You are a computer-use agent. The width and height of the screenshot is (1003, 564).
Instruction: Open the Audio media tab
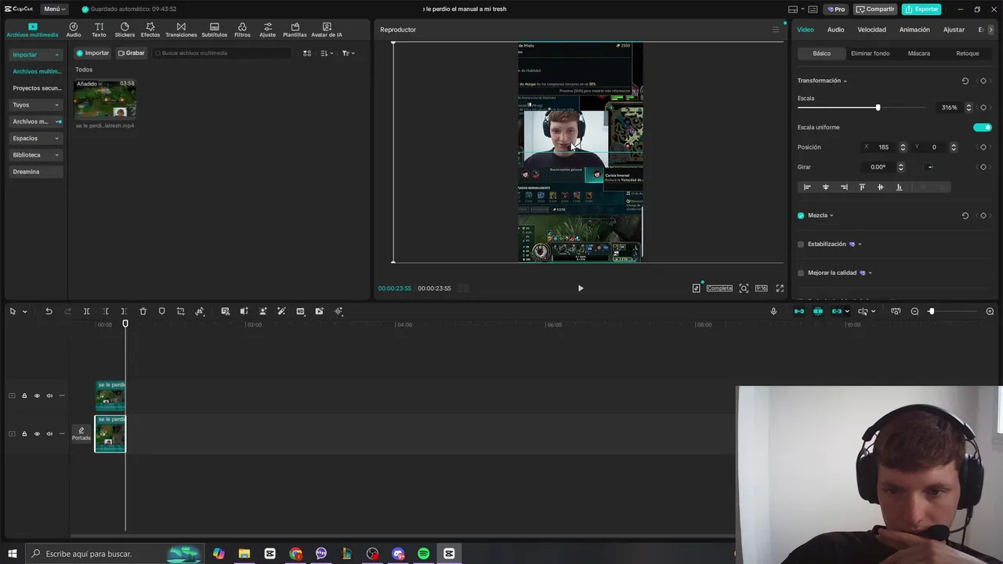click(x=74, y=30)
